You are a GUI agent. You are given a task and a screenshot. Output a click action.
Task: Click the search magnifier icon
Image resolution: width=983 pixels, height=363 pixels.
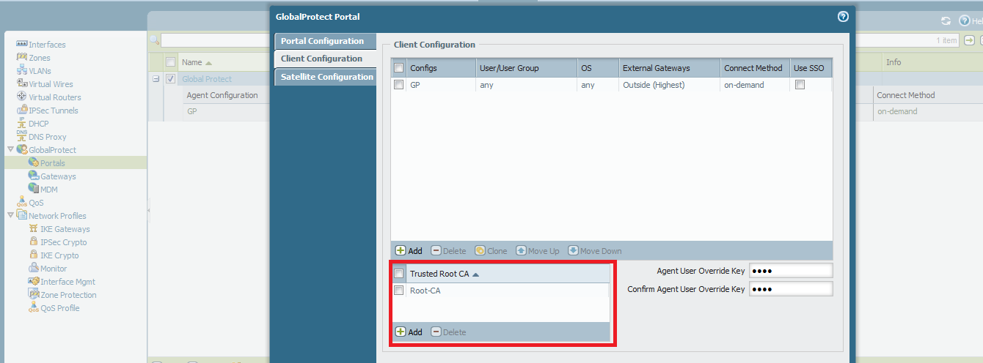tap(154, 40)
